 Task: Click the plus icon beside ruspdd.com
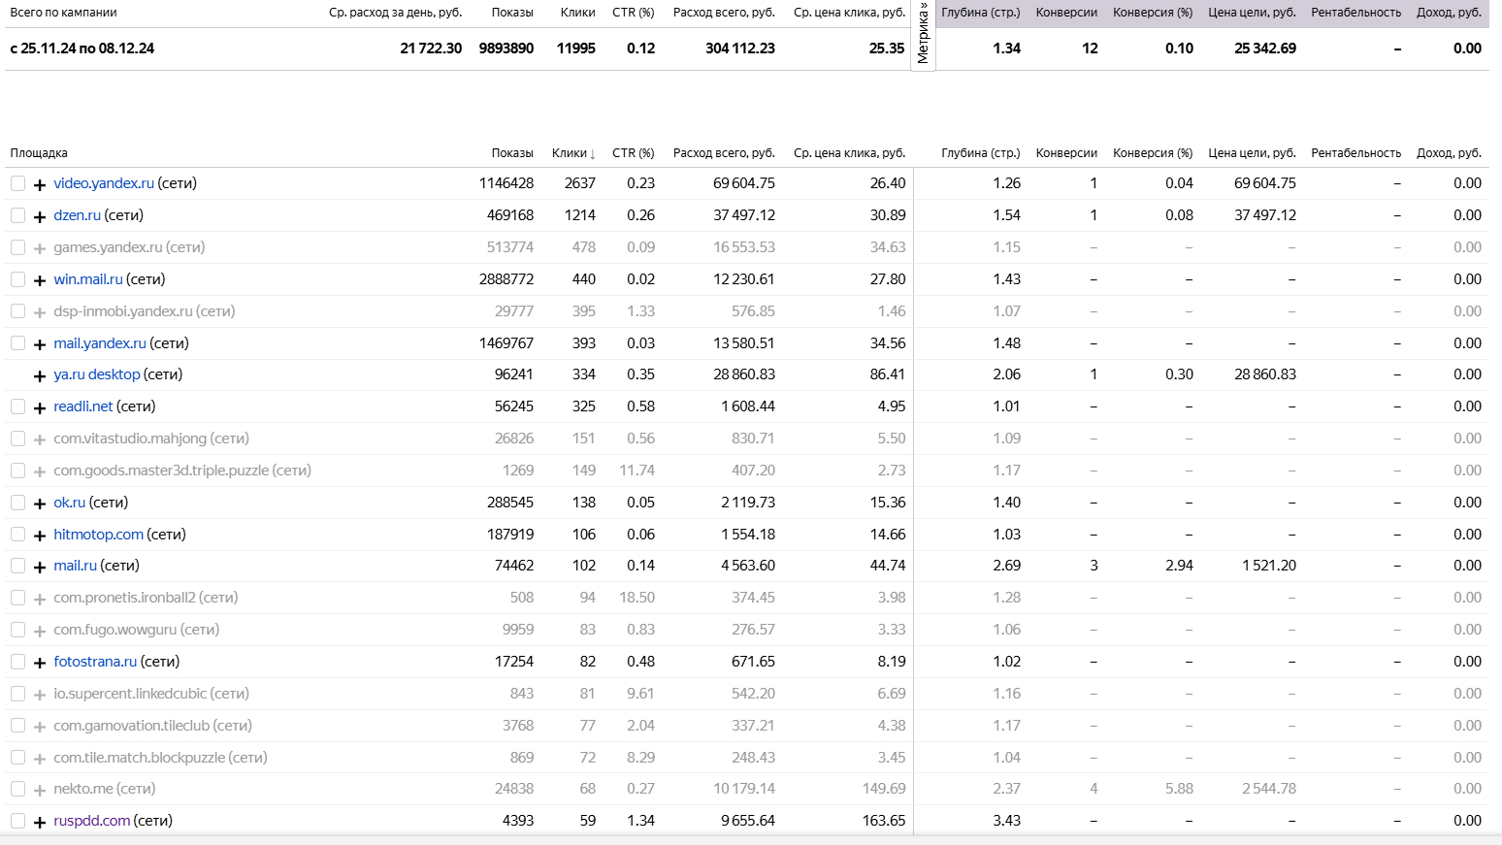click(40, 822)
